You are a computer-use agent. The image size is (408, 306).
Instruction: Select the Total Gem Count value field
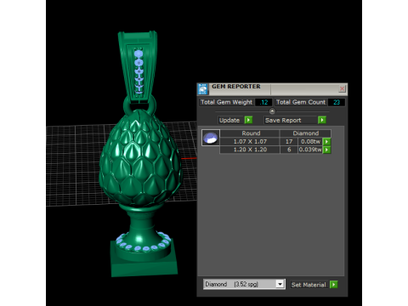(337, 102)
